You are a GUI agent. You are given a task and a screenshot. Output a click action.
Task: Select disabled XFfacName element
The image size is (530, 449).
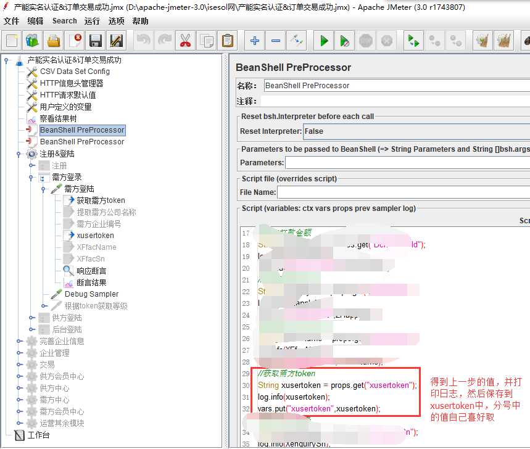[96, 247]
